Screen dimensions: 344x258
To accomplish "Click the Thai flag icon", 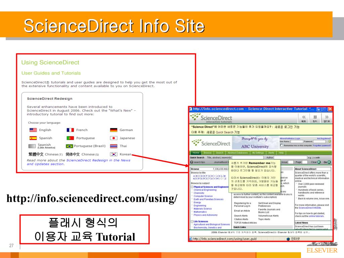I will pyautogui.click(x=114, y=146).
